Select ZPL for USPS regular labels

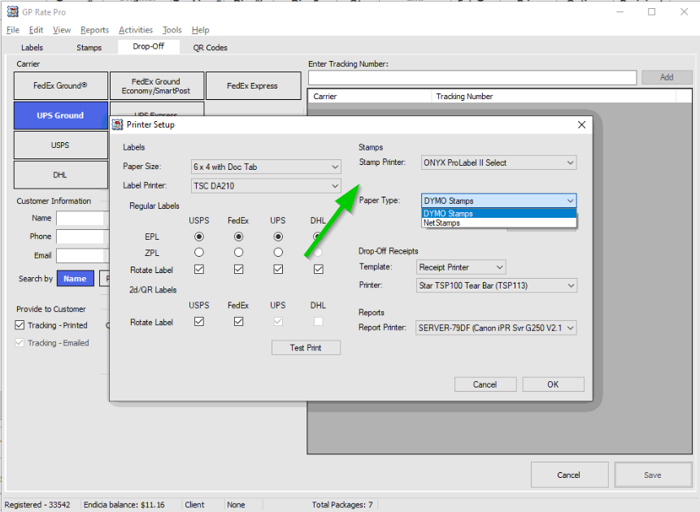199,253
